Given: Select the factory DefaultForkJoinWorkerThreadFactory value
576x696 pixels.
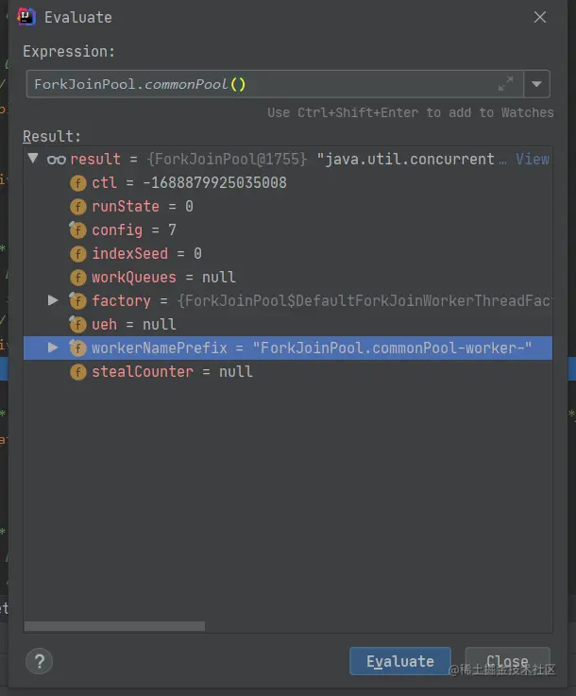Looking at the screenshot, I should (364, 301).
